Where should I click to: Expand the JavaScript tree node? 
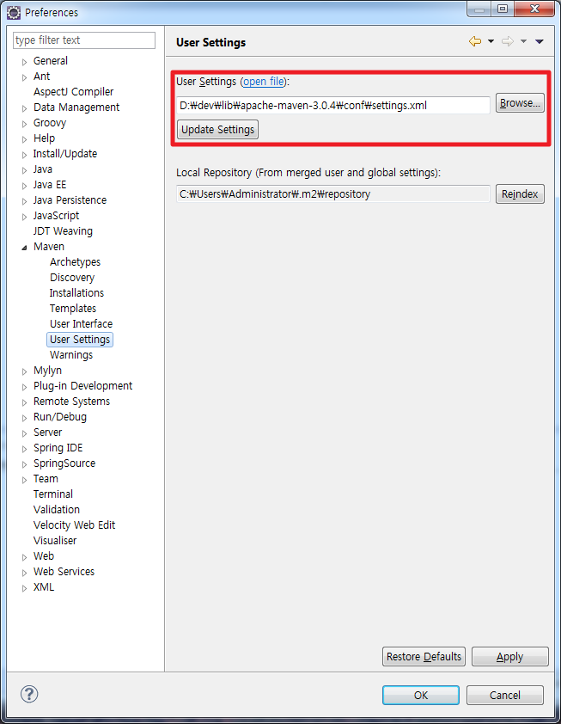point(24,216)
